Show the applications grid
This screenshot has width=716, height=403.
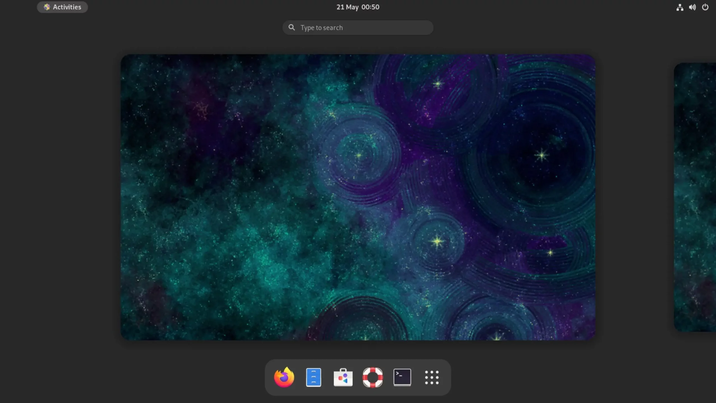pos(432,377)
